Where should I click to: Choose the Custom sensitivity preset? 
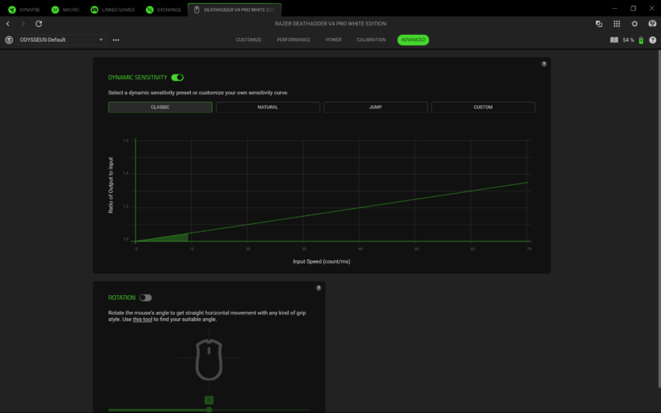pos(483,107)
